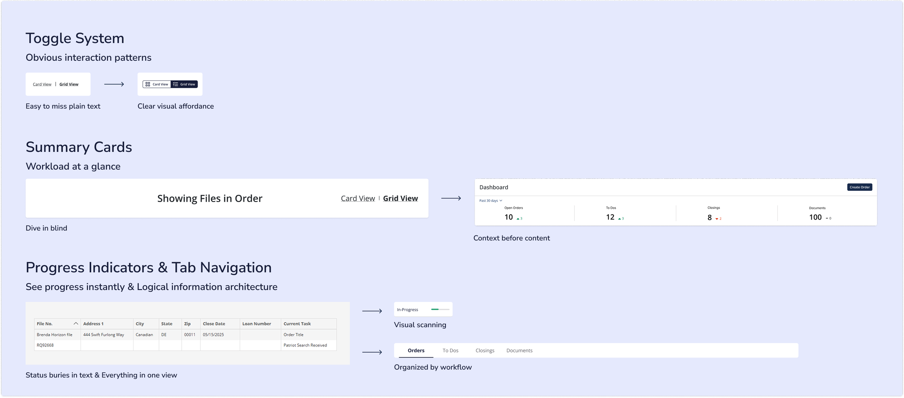Open the Past 30 days dropdown
Image resolution: width=904 pixels, height=398 pixels.
click(x=489, y=201)
